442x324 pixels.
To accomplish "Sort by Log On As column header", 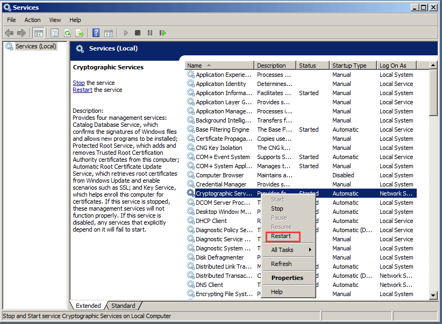I will pos(397,66).
